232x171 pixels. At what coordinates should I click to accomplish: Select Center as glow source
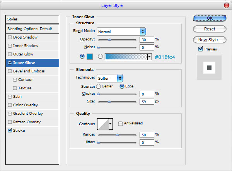pyautogui.click(x=98, y=86)
